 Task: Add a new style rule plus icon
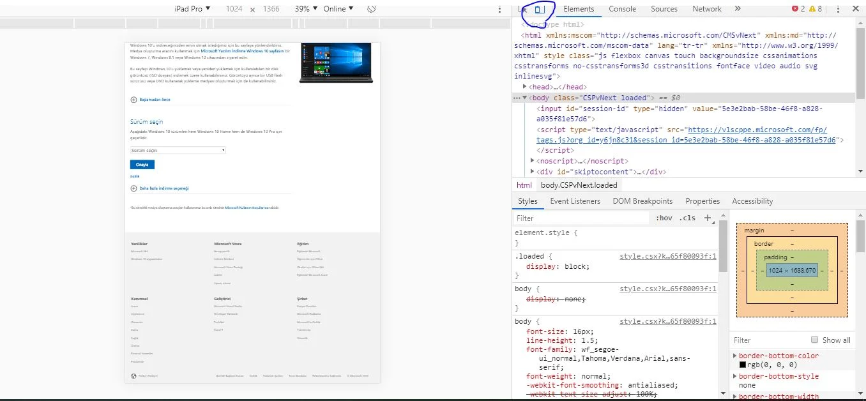708,218
